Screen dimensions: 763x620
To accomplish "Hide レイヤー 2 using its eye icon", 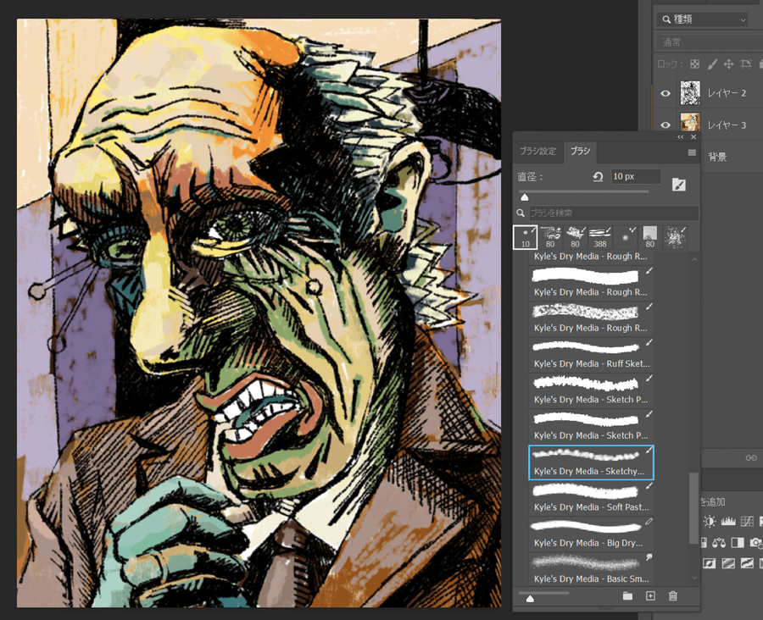I will (x=666, y=93).
